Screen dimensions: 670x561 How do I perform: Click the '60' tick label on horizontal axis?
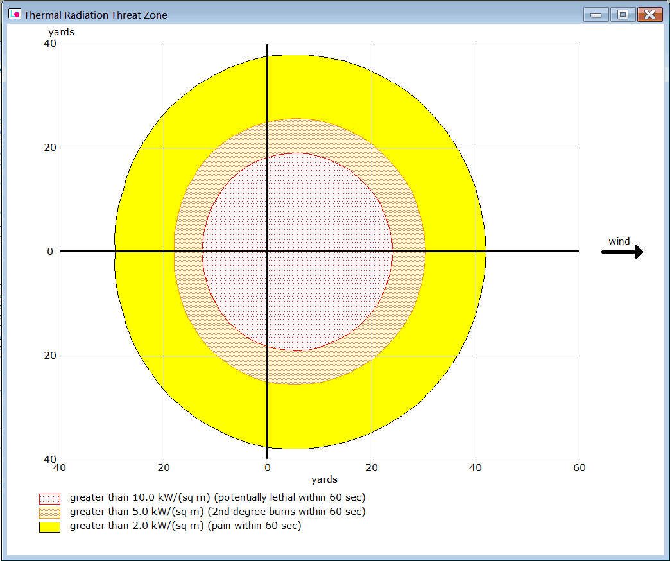tap(580, 468)
